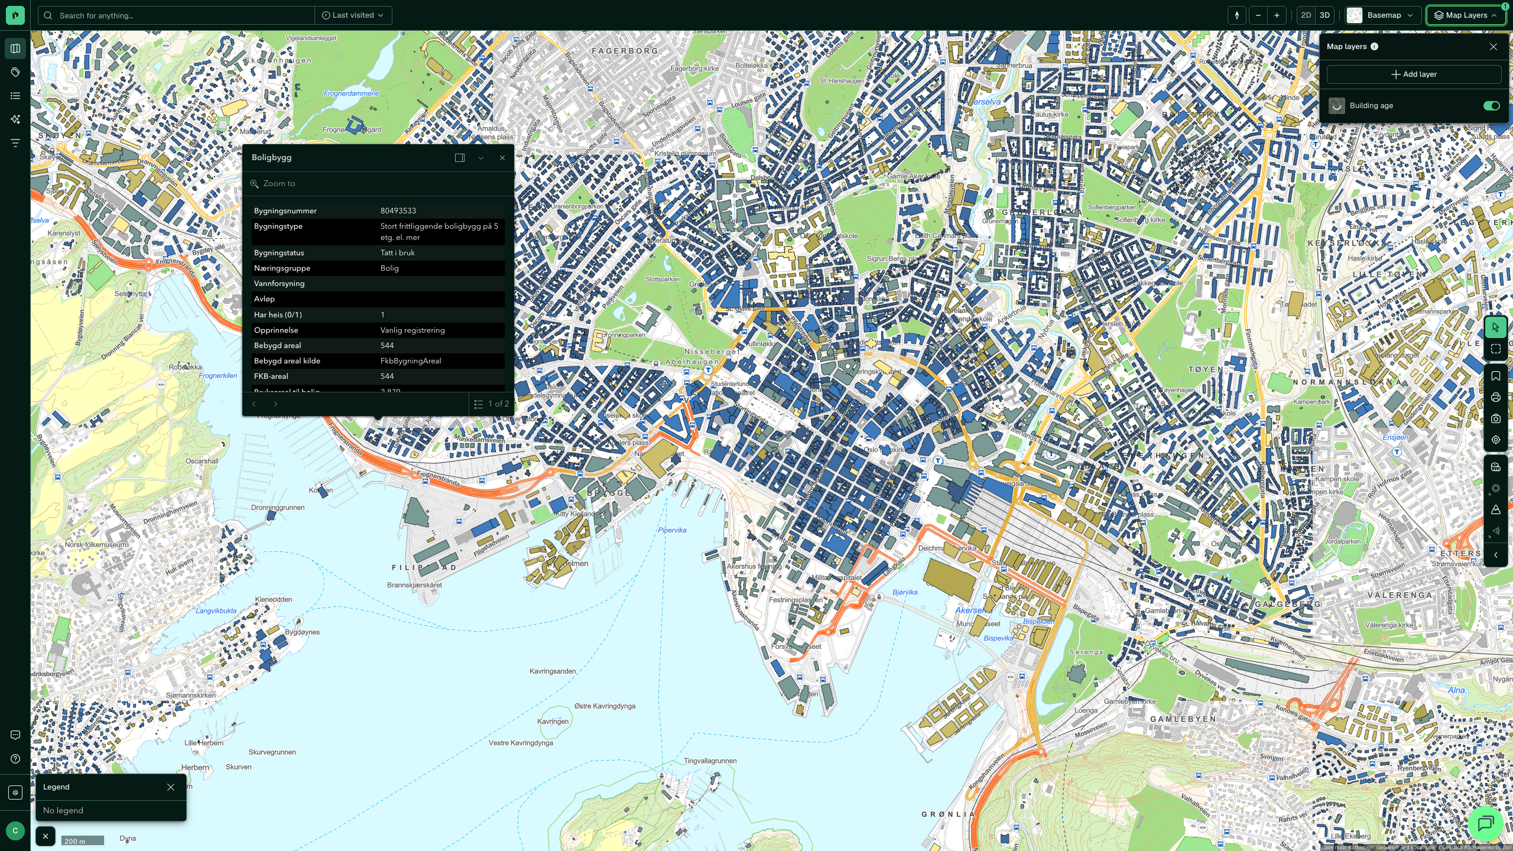1513x851 pixels.
Task: Zoom in the map with plus button
Action: [1277, 15]
